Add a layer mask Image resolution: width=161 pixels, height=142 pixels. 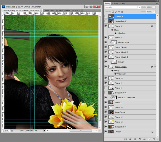[x=135, y=139]
